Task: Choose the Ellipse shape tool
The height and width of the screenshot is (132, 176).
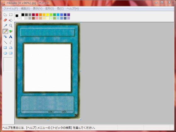Action: (5, 53)
